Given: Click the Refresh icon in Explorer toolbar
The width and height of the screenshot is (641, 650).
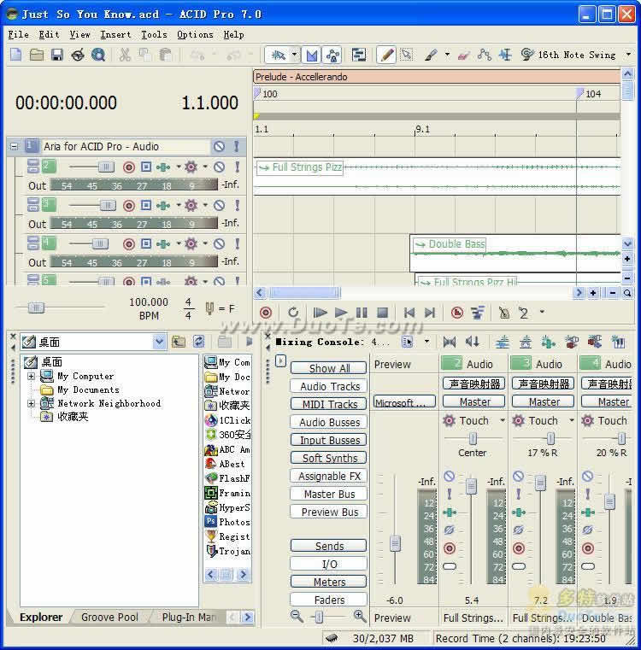Looking at the screenshot, I should 199,342.
